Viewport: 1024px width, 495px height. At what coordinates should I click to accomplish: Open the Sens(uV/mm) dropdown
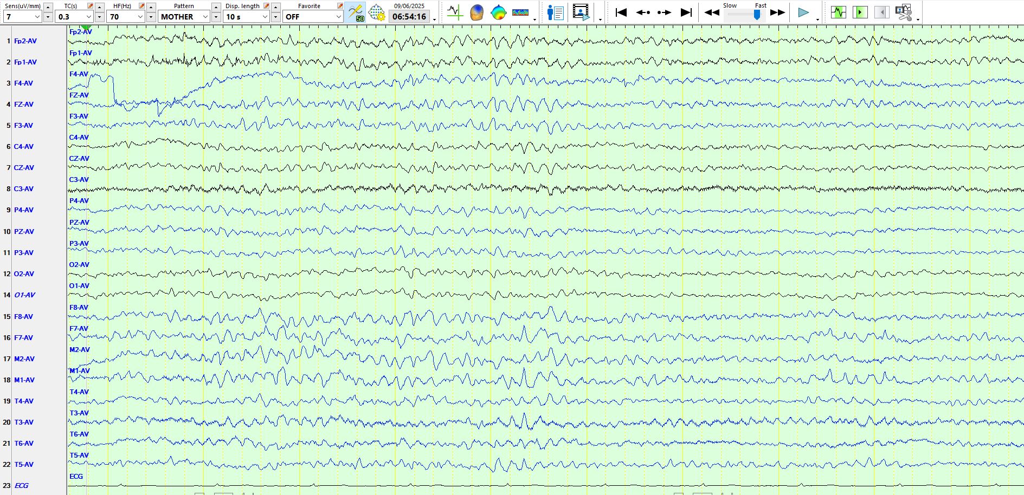(x=22, y=17)
